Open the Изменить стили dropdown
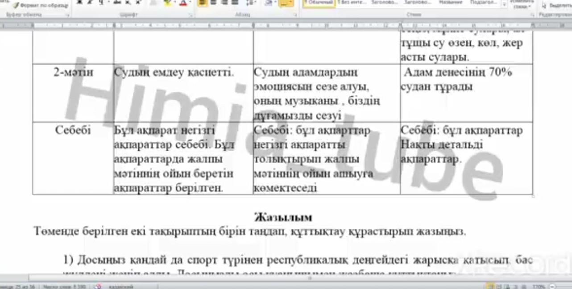Screen dimensions: 572x289 [521, 4]
